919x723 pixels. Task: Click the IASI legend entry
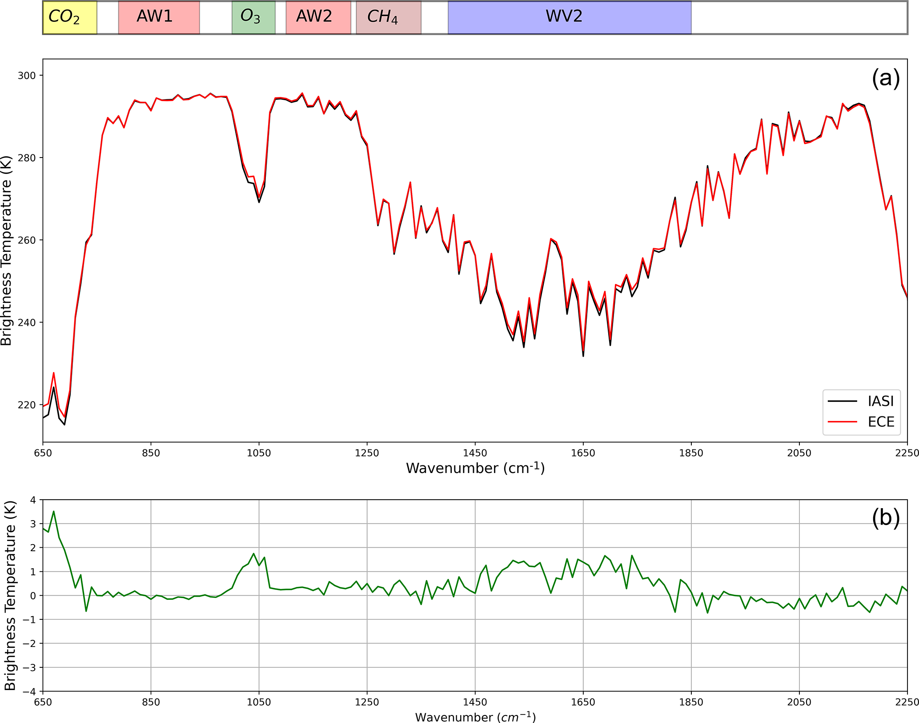[880, 401]
